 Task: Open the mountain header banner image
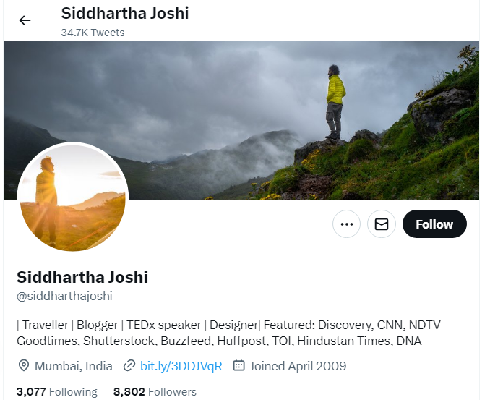click(241, 120)
